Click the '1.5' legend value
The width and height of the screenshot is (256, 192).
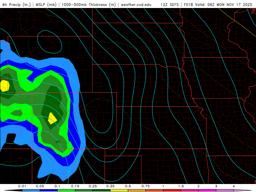click(181, 186)
